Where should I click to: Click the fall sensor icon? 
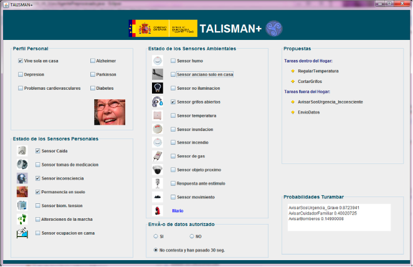[x=22, y=151]
